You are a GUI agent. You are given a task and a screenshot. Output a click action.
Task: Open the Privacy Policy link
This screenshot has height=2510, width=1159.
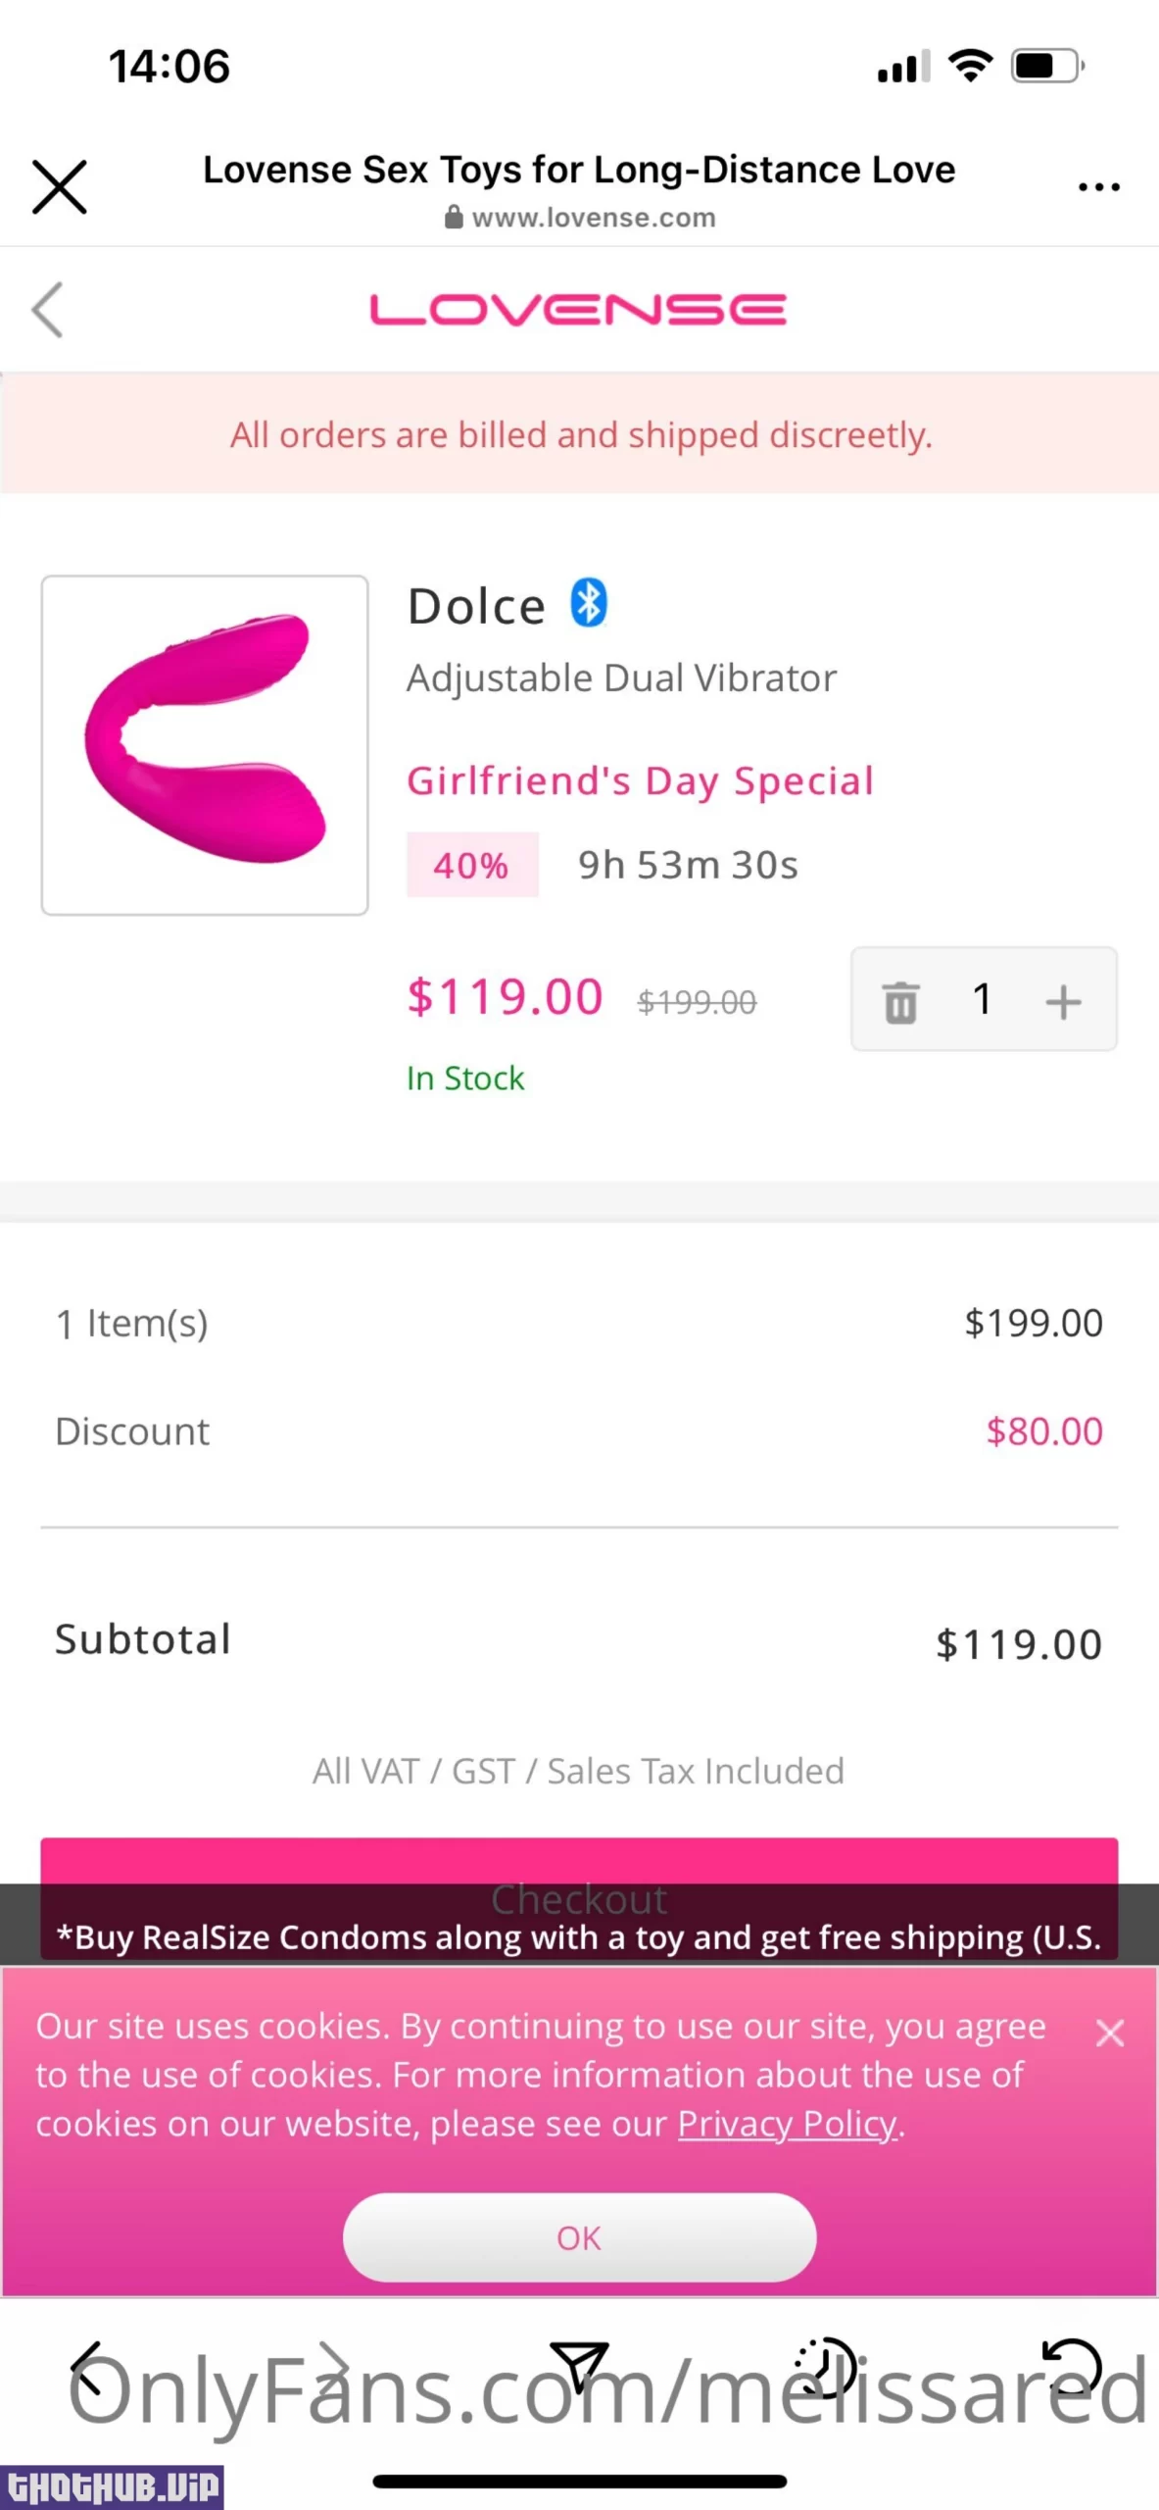coord(788,2123)
